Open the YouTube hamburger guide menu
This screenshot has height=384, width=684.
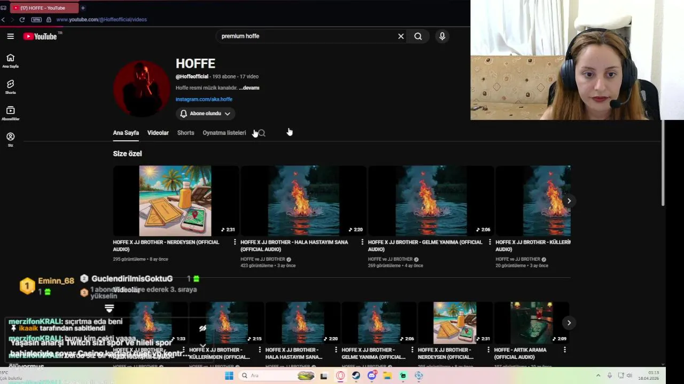[x=10, y=36]
